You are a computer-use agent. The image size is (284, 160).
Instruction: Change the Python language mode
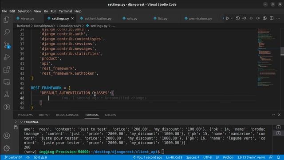(228, 157)
